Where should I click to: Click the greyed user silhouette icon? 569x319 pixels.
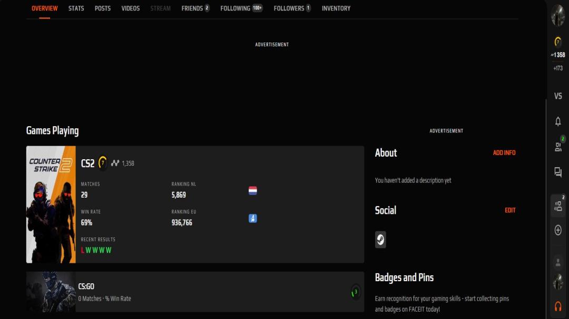(x=558, y=263)
